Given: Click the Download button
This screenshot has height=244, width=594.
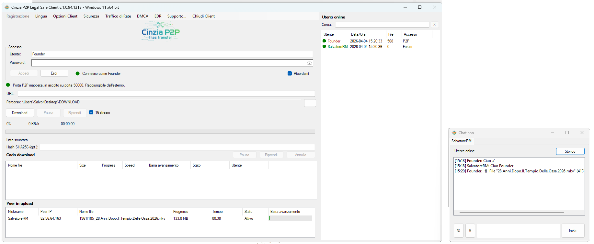Looking at the screenshot, I should pyautogui.click(x=20, y=113).
